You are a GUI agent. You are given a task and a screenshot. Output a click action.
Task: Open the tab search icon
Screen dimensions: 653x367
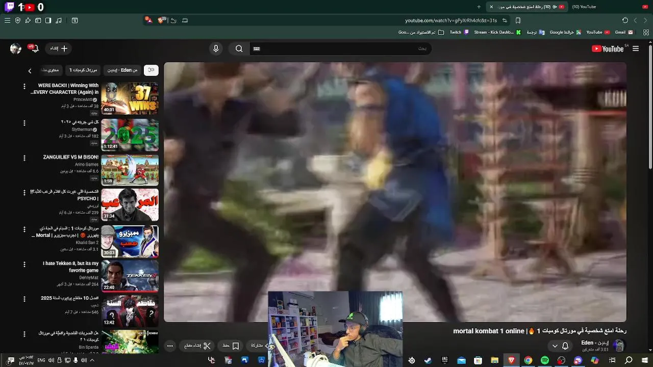[75, 20]
